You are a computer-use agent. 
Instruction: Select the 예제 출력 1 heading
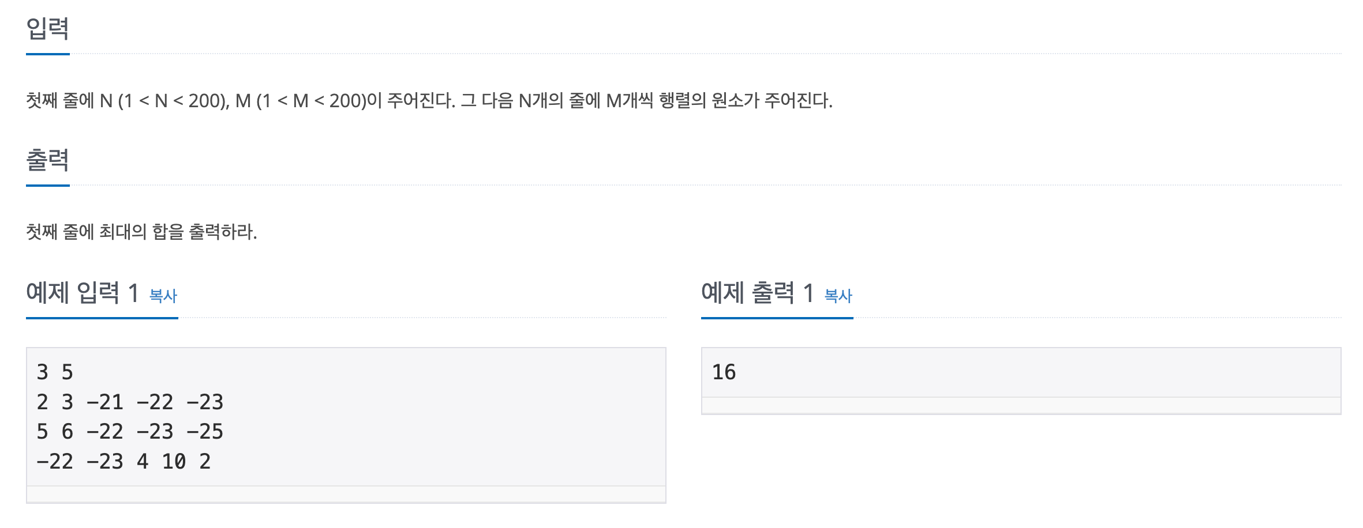click(758, 293)
